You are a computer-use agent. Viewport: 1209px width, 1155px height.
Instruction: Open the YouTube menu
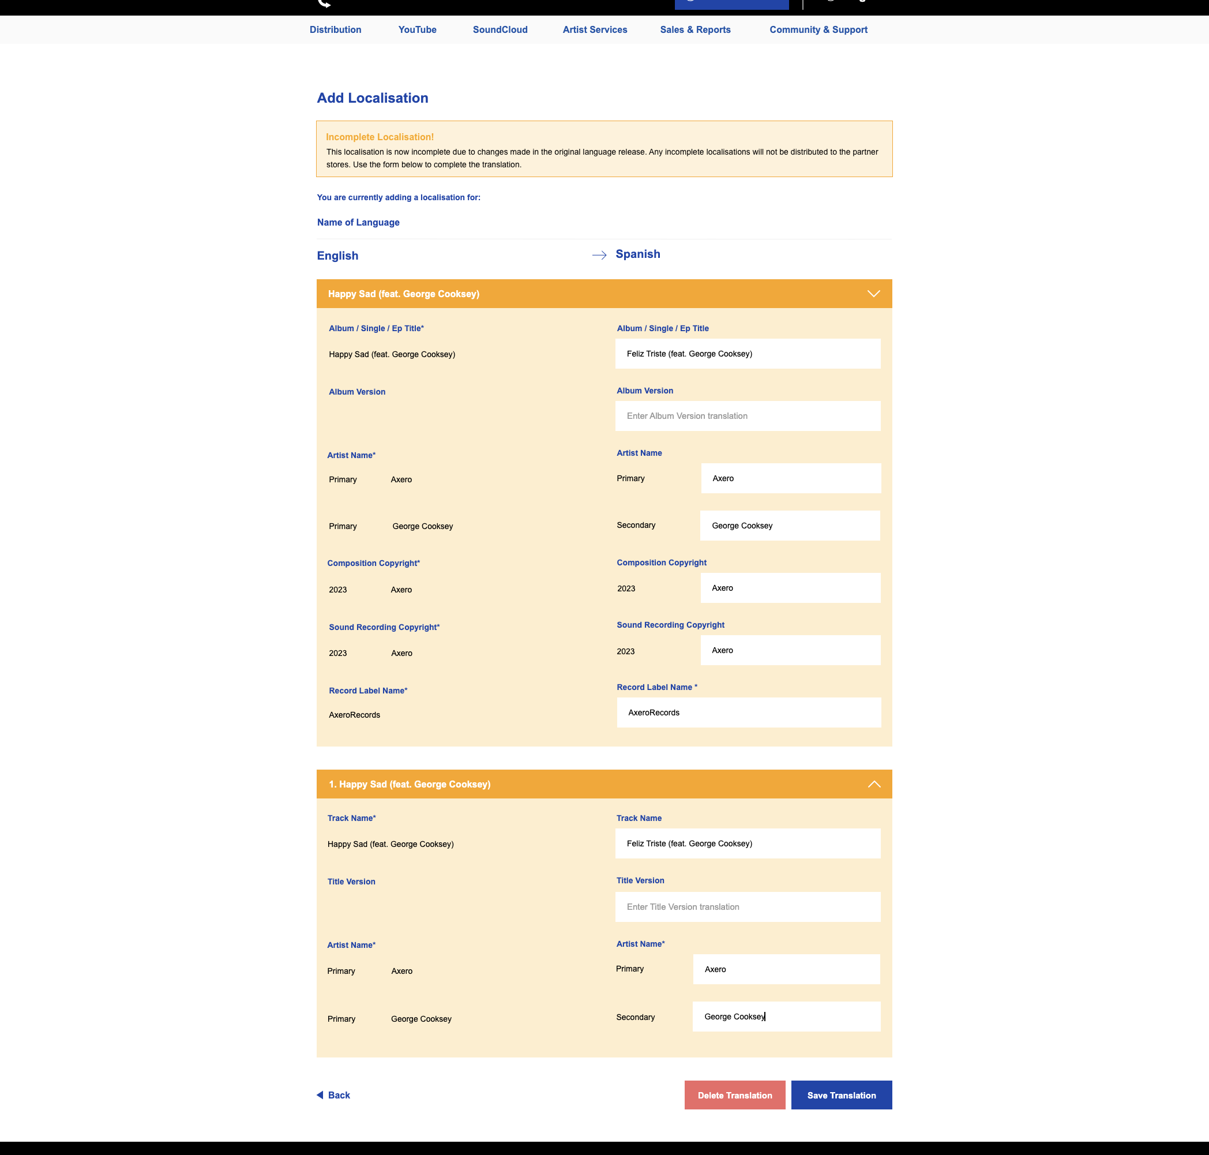417,29
